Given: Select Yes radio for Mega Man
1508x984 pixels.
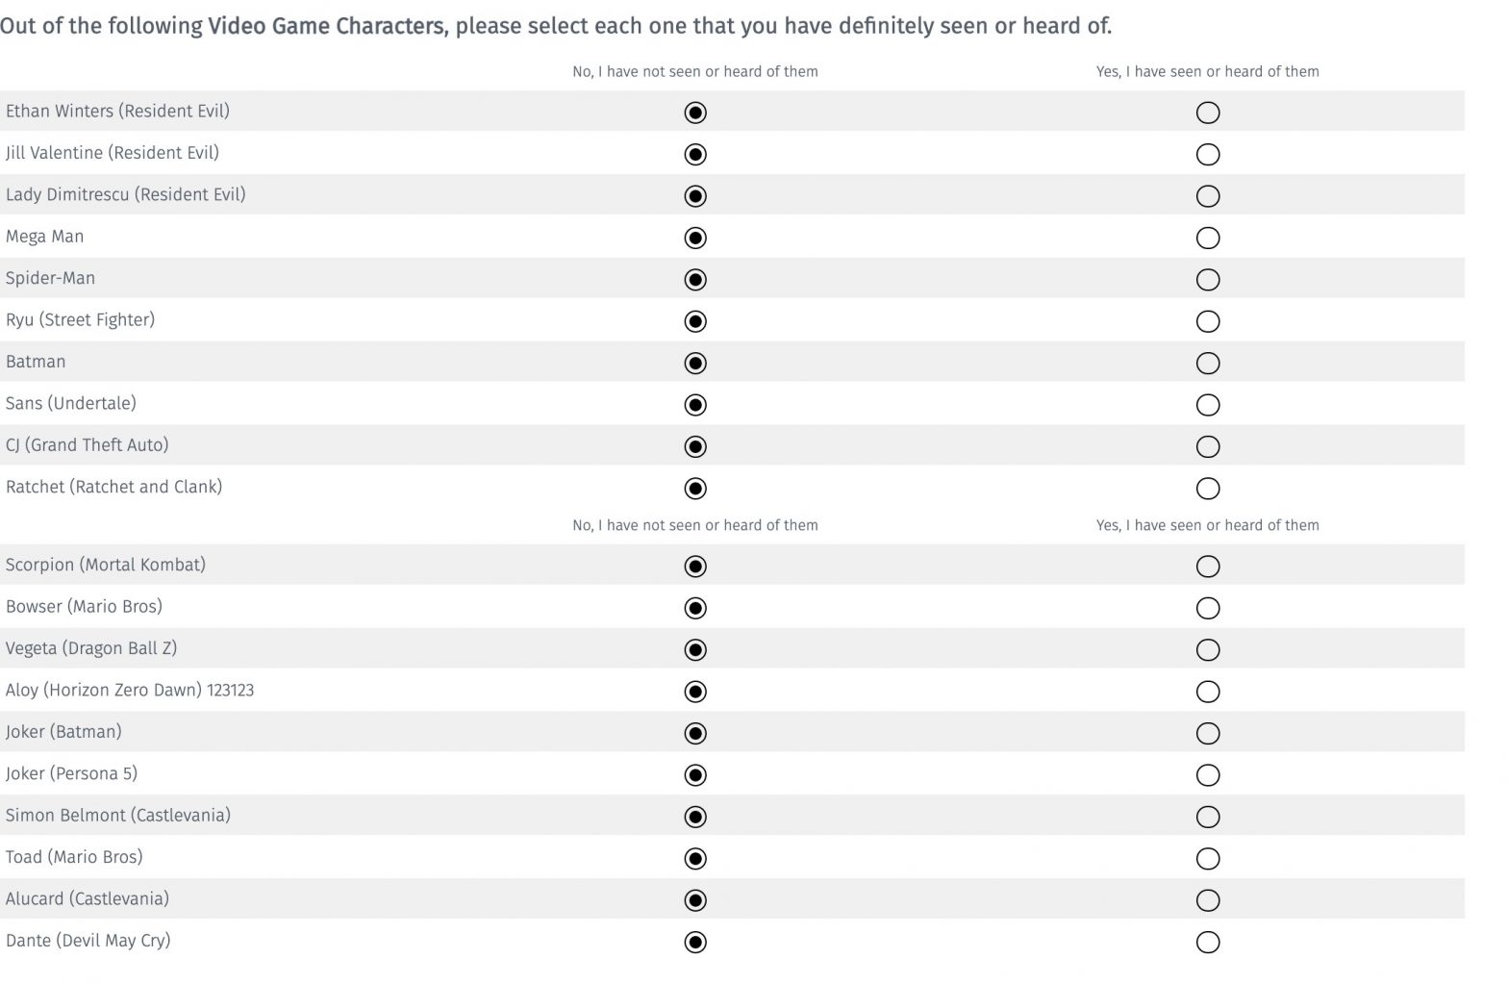Looking at the screenshot, I should [x=1207, y=238].
